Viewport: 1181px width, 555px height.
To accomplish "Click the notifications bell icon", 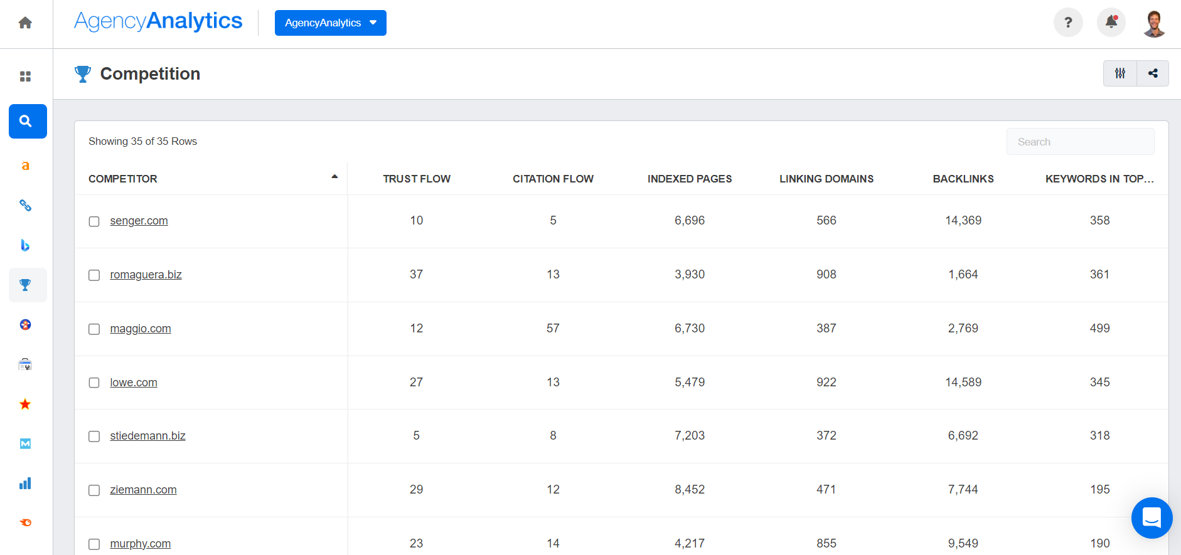I will pyautogui.click(x=1111, y=23).
